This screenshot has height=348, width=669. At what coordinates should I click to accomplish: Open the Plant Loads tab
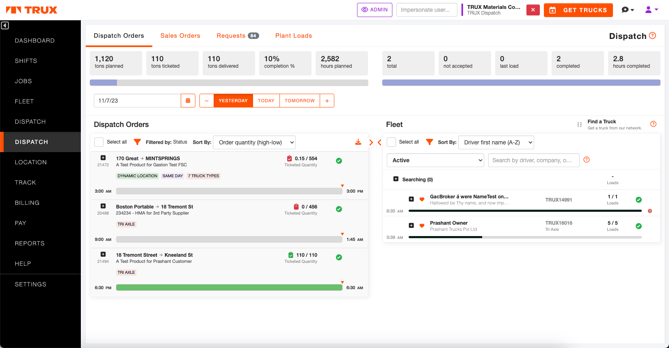click(293, 36)
